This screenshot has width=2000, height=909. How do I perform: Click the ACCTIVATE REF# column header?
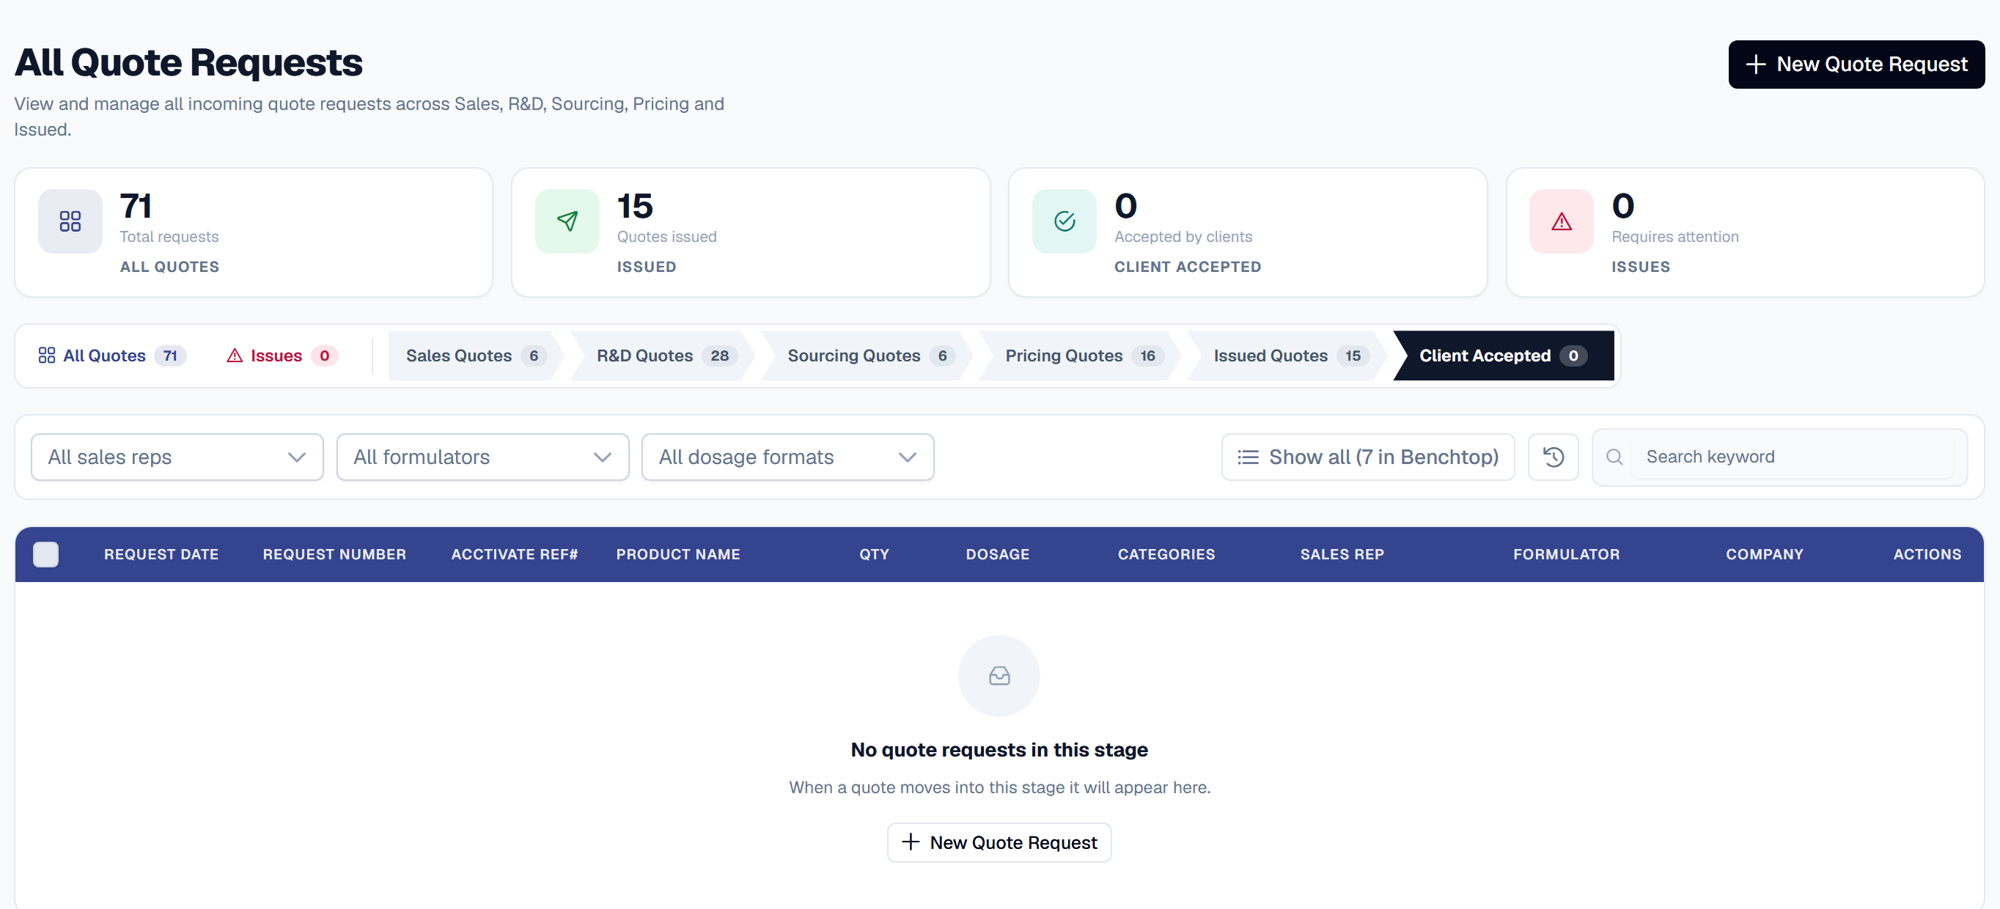pos(514,554)
